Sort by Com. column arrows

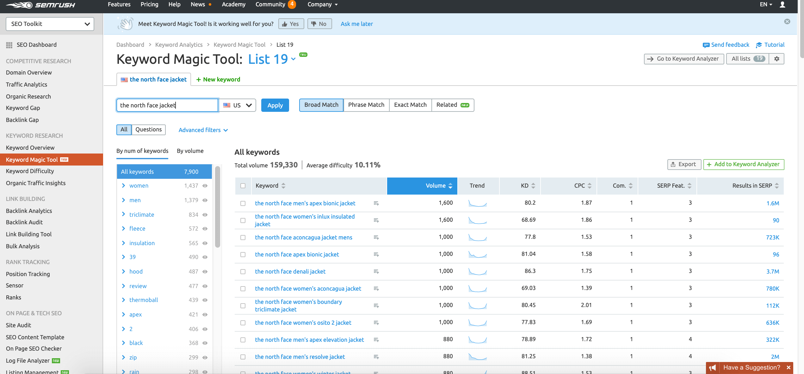[x=631, y=186]
